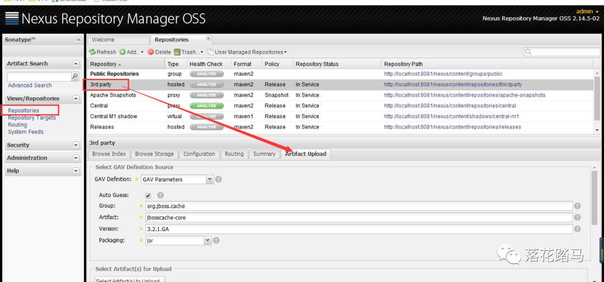The height and width of the screenshot is (282, 604).
Task: Click Analyze button for Public Repositories
Action: [x=207, y=74]
